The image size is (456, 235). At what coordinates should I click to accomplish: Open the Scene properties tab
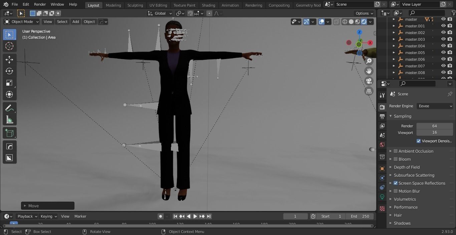[x=382, y=135]
